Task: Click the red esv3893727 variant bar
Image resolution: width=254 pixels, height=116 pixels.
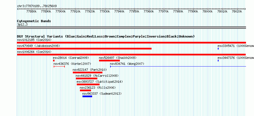Action: (x=88, y=84)
